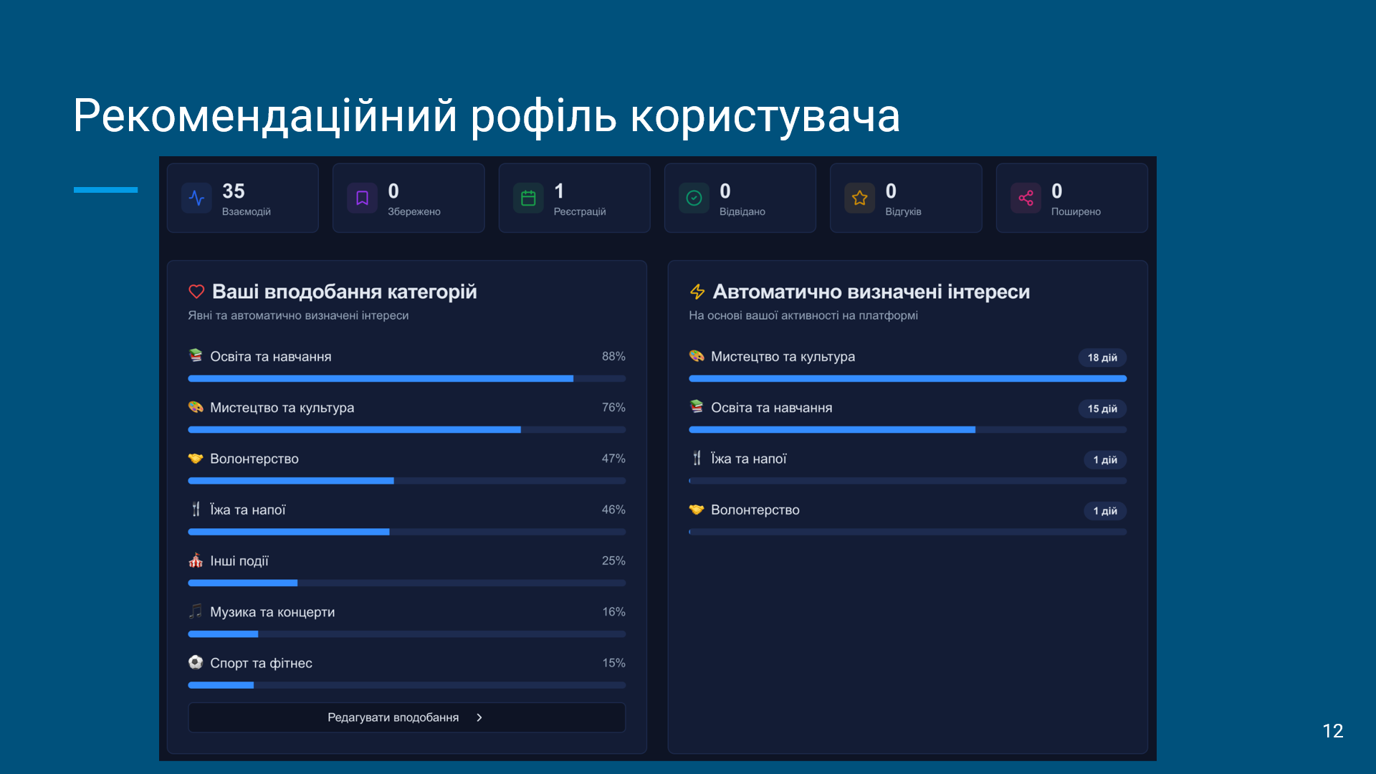Click the Інші події circus tent icon
Screen dimensions: 1376x774
pos(196,560)
